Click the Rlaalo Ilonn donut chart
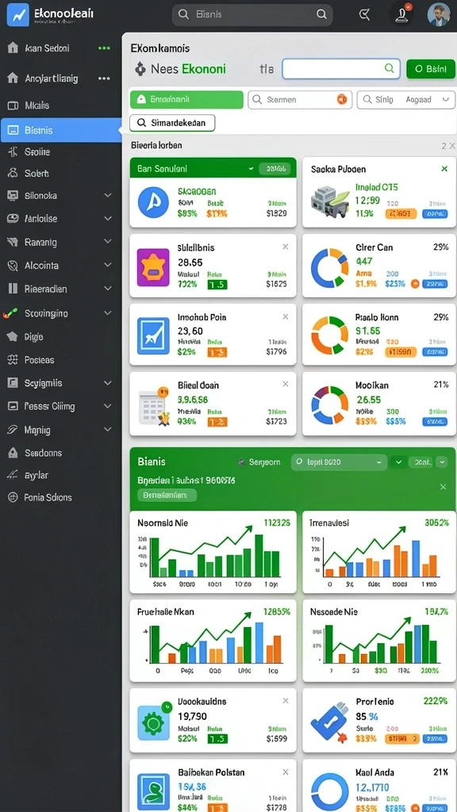 (329, 336)
